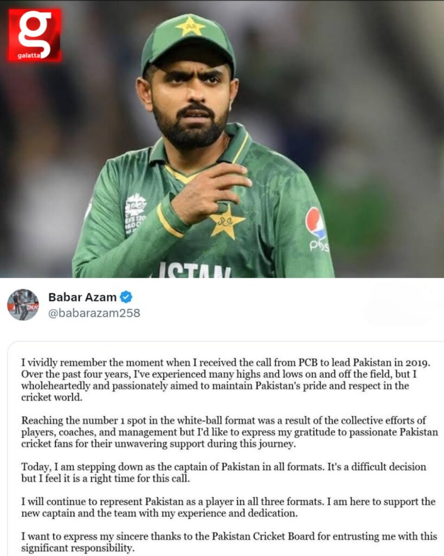Select the paragraph starting 'Reaching the number 1 spot'
The height and width of the screenshot is (556, 444).
(x=229, y=432)
